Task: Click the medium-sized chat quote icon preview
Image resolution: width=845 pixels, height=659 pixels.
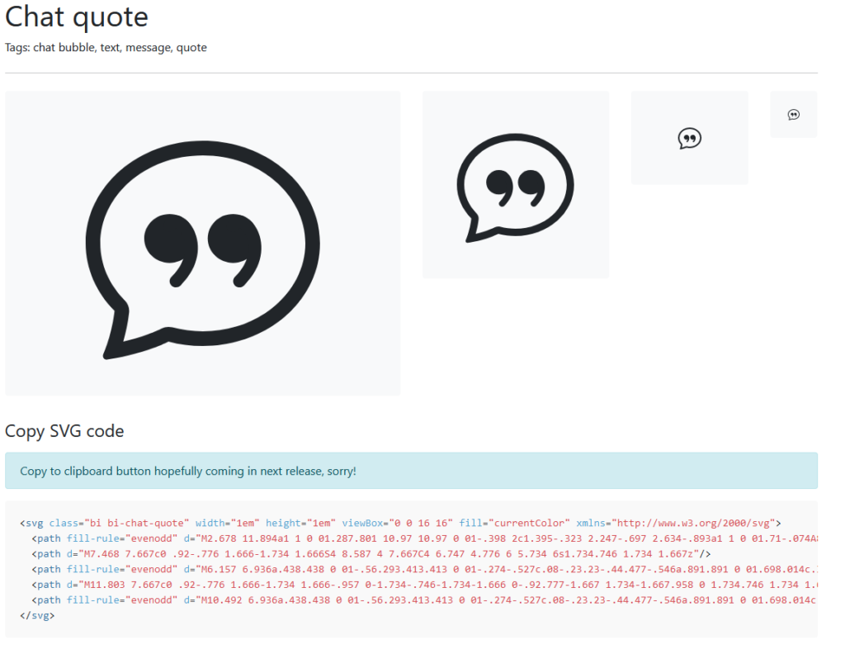Action: pos(515,185)
